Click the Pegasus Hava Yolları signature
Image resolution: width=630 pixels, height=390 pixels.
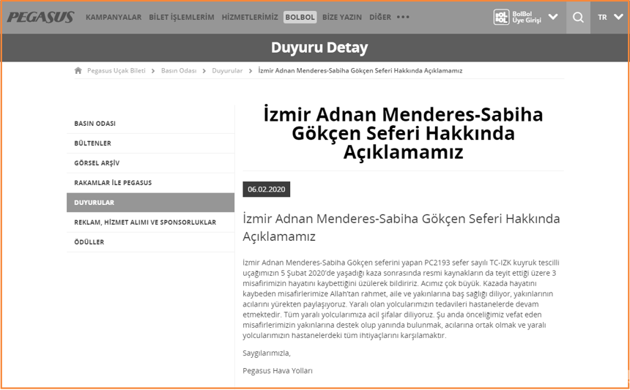click(278, 371)
